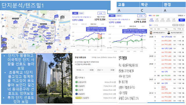Click the second realtor profile photo
This screenshot has height=105, width=186.
coord(169,33)
